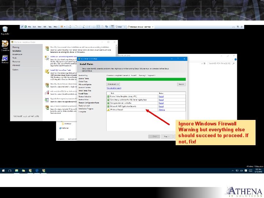Click the VMware pause button
264x198 pixels.
pyautogui.click(x=62, y=27)
